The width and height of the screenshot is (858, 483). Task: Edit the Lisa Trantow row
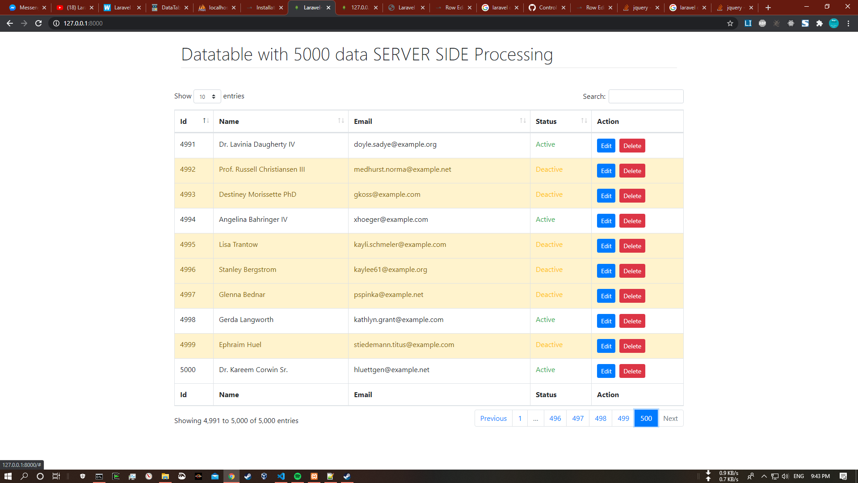606,246
